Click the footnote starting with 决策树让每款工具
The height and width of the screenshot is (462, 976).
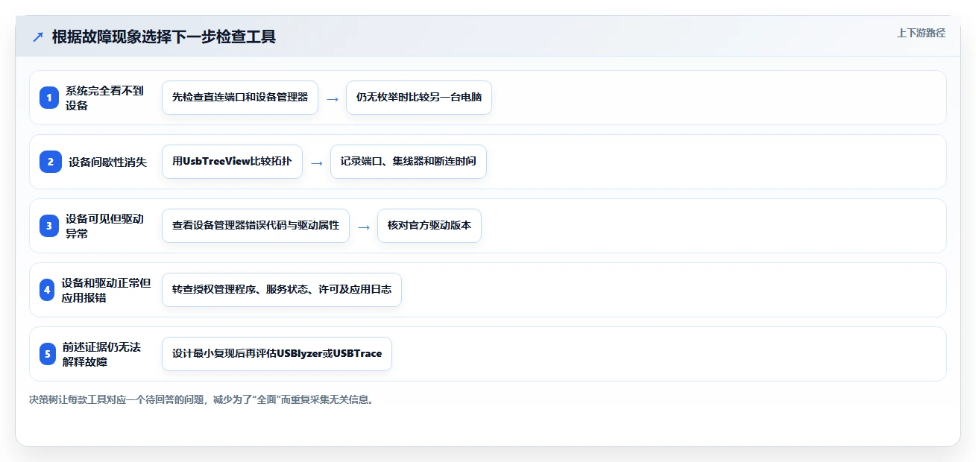click(x=201, y=399)
